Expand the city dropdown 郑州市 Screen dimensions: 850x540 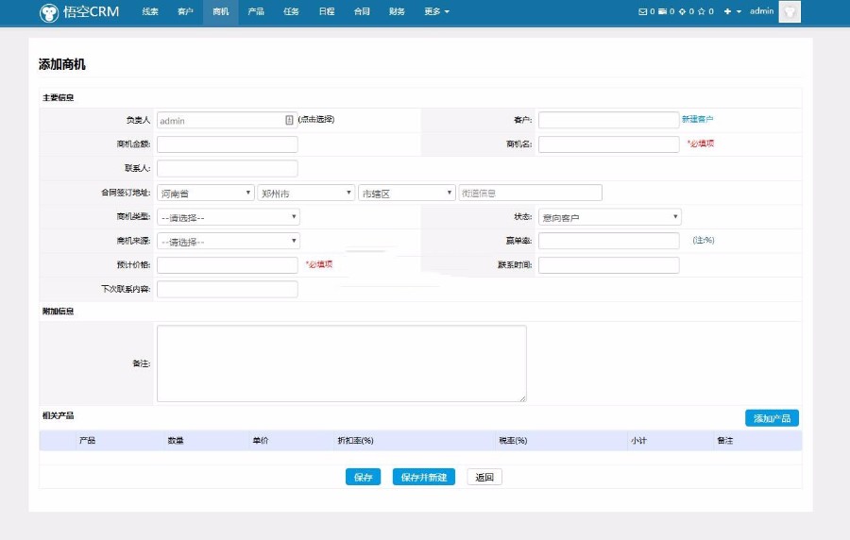click(x=306, y=193)
